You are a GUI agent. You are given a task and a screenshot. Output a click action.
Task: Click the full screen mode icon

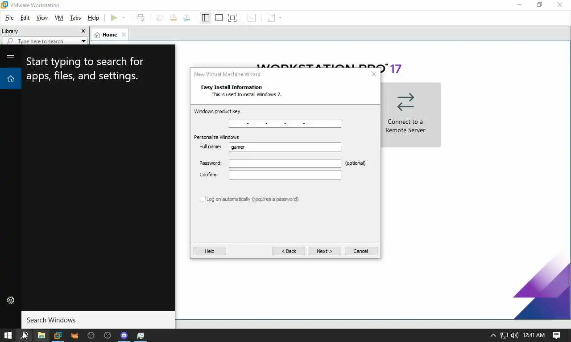(x=232, y=18)
